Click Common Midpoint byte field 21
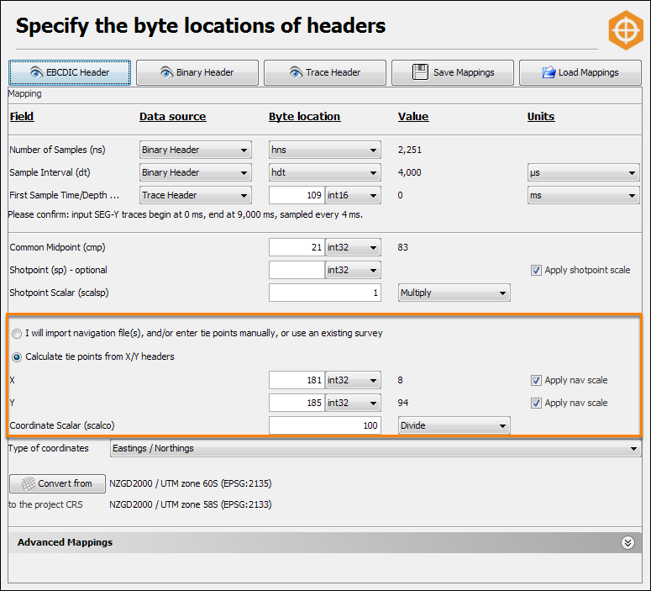This screenshot has width=651, height=591. 297,247
